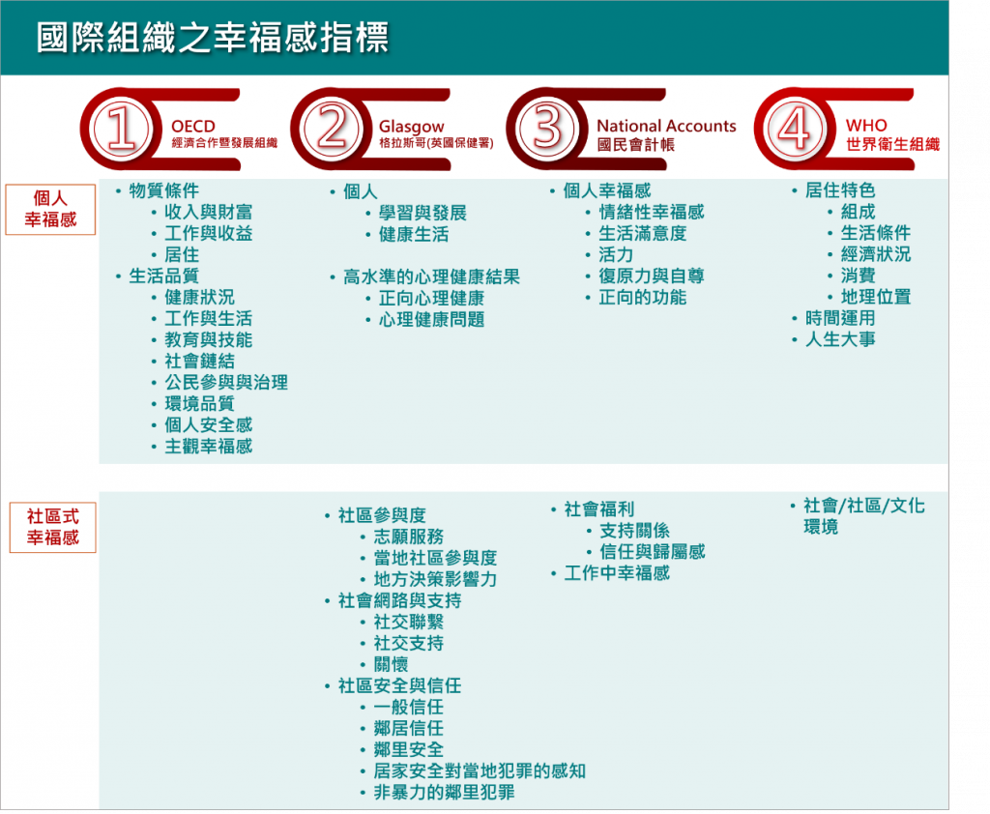Click the 工作與生活 sub-bullet
This screenshot has width=990, height=814.
209,318
